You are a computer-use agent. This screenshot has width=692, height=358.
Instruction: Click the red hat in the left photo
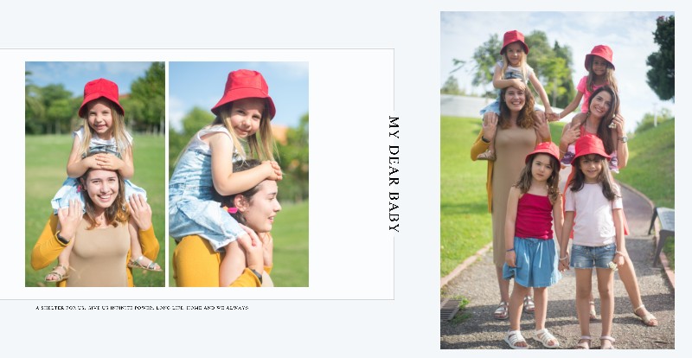click(101, 97)
